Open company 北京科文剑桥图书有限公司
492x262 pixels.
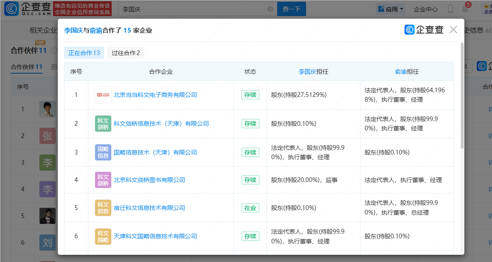pos(149,180)
